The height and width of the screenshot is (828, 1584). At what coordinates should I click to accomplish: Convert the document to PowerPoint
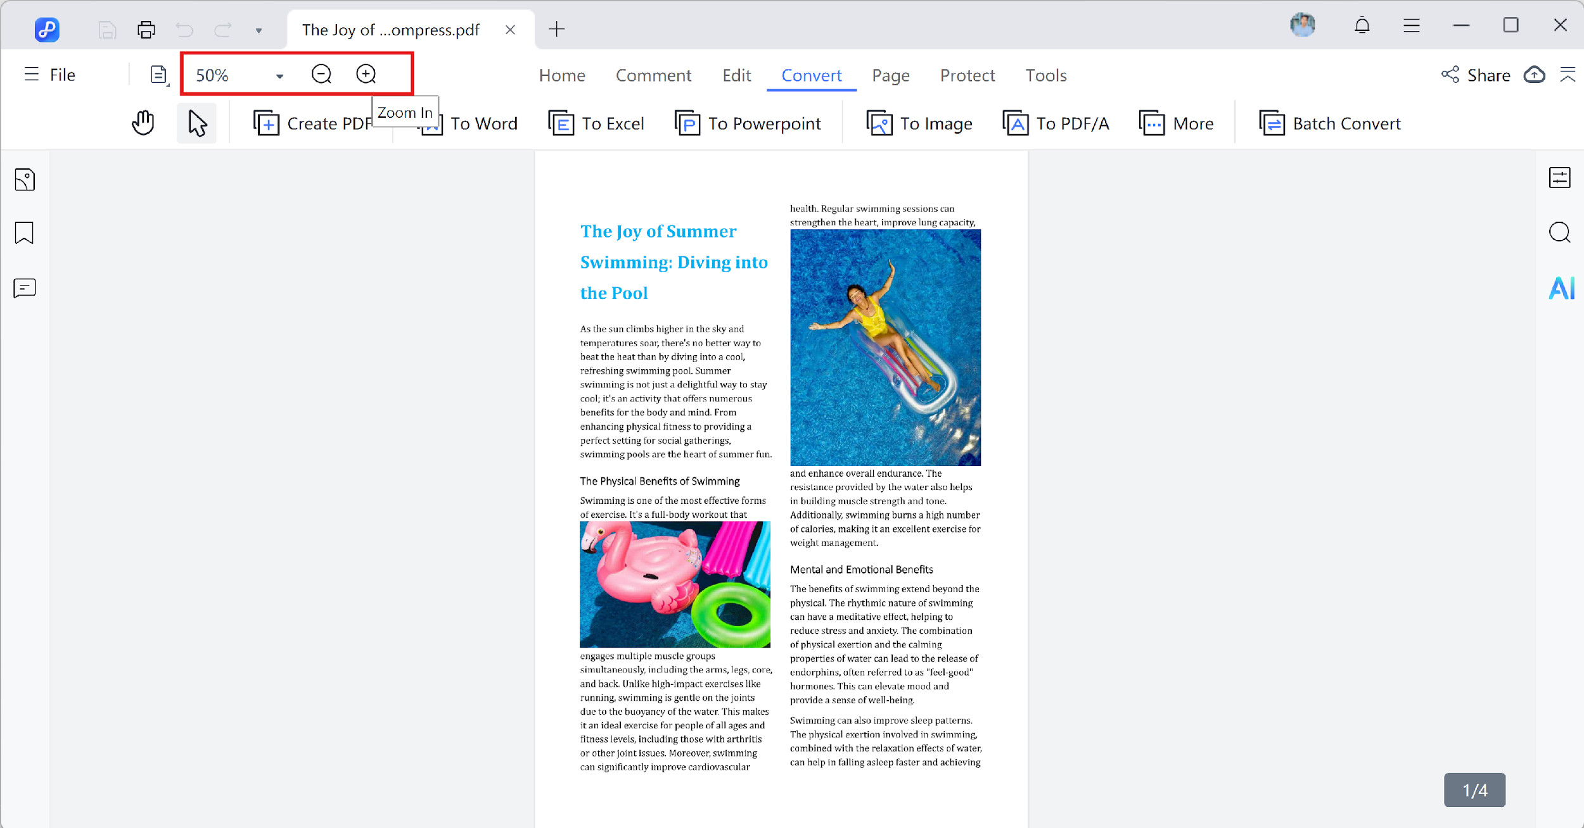pyautogui.click(x=749, y=123)
